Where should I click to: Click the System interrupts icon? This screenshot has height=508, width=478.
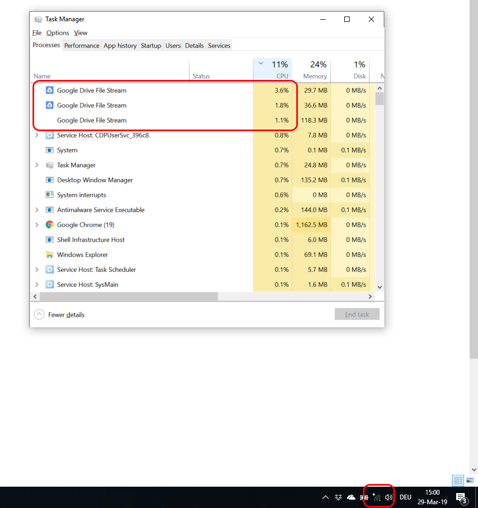coord(50,195)
